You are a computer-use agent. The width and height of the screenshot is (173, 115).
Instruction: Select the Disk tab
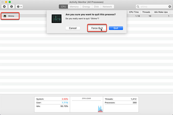point(96,7)
